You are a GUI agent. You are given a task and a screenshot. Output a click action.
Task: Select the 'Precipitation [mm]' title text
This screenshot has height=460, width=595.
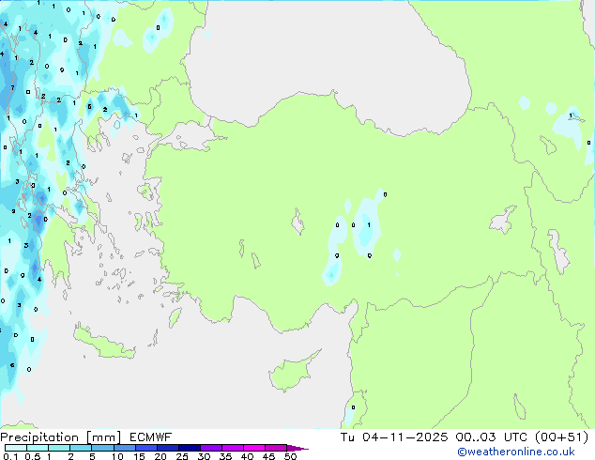(61, 437)
